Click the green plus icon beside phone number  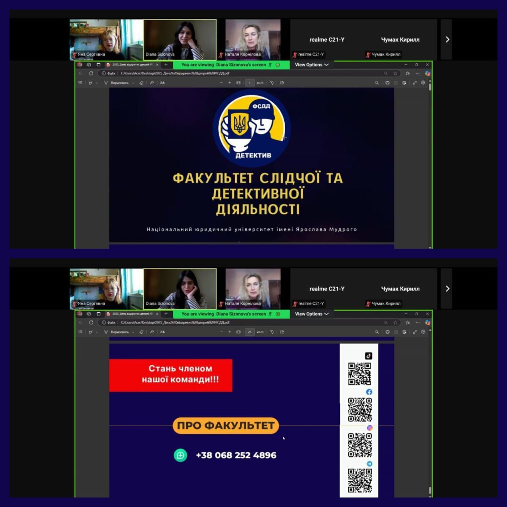coord(180,455)
